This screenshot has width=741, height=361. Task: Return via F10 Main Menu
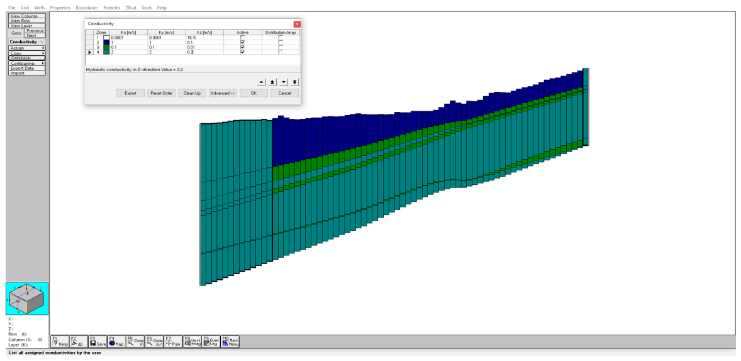(230, 342)
